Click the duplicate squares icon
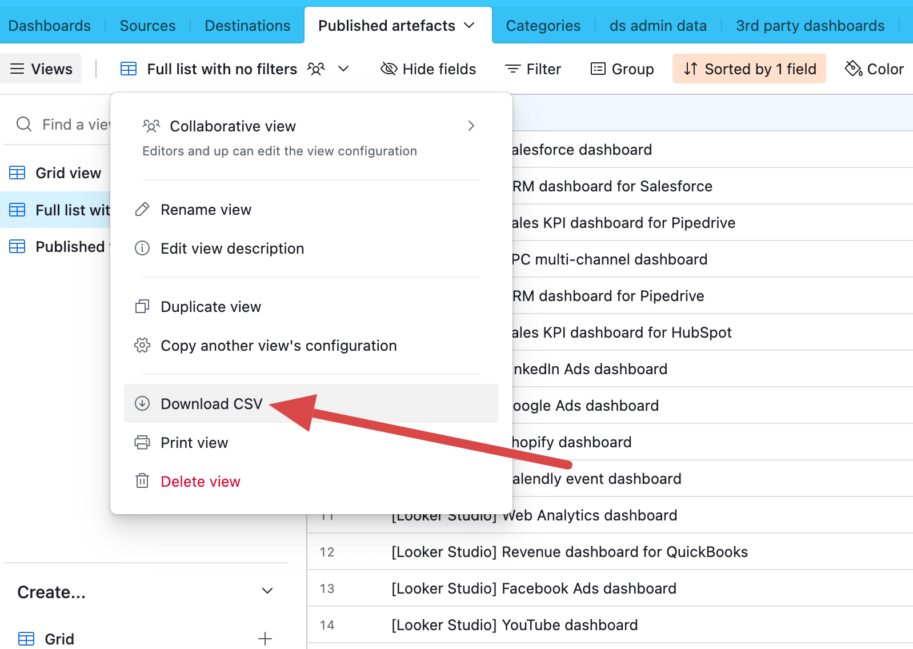The width and height of the screenshot is (913, 649). click(x=142, y=307)
